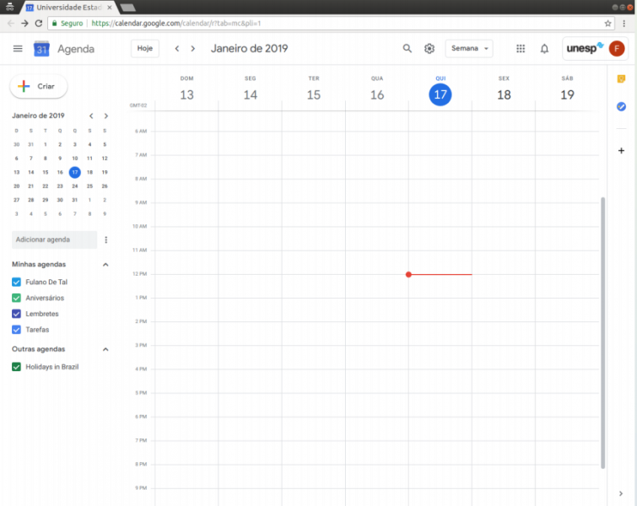Close the Universidade Estadual tab
This screenshot has height=506, width=637.
coord(110,8)
